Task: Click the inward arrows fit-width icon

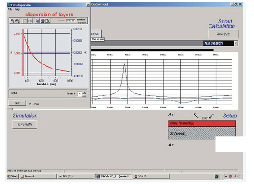Action: (30, 21)
